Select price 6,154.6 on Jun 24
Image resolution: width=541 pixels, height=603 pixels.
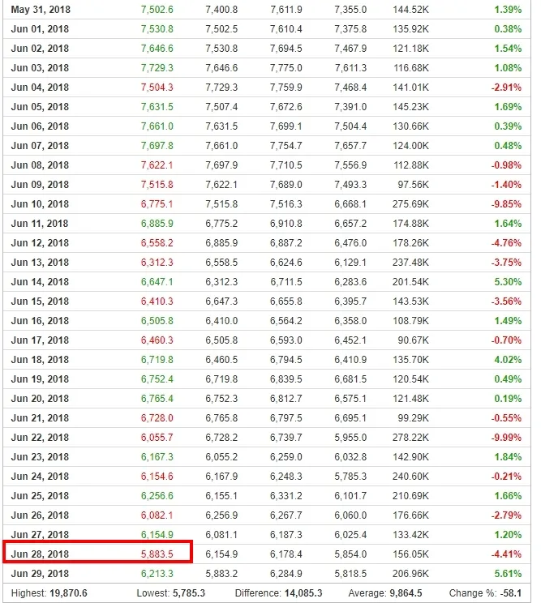point(157,477)
